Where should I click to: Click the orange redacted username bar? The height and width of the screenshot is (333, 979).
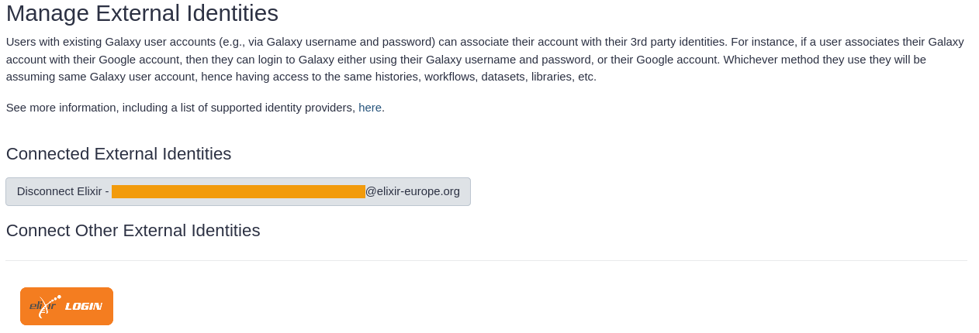click(x=238, y=191)
